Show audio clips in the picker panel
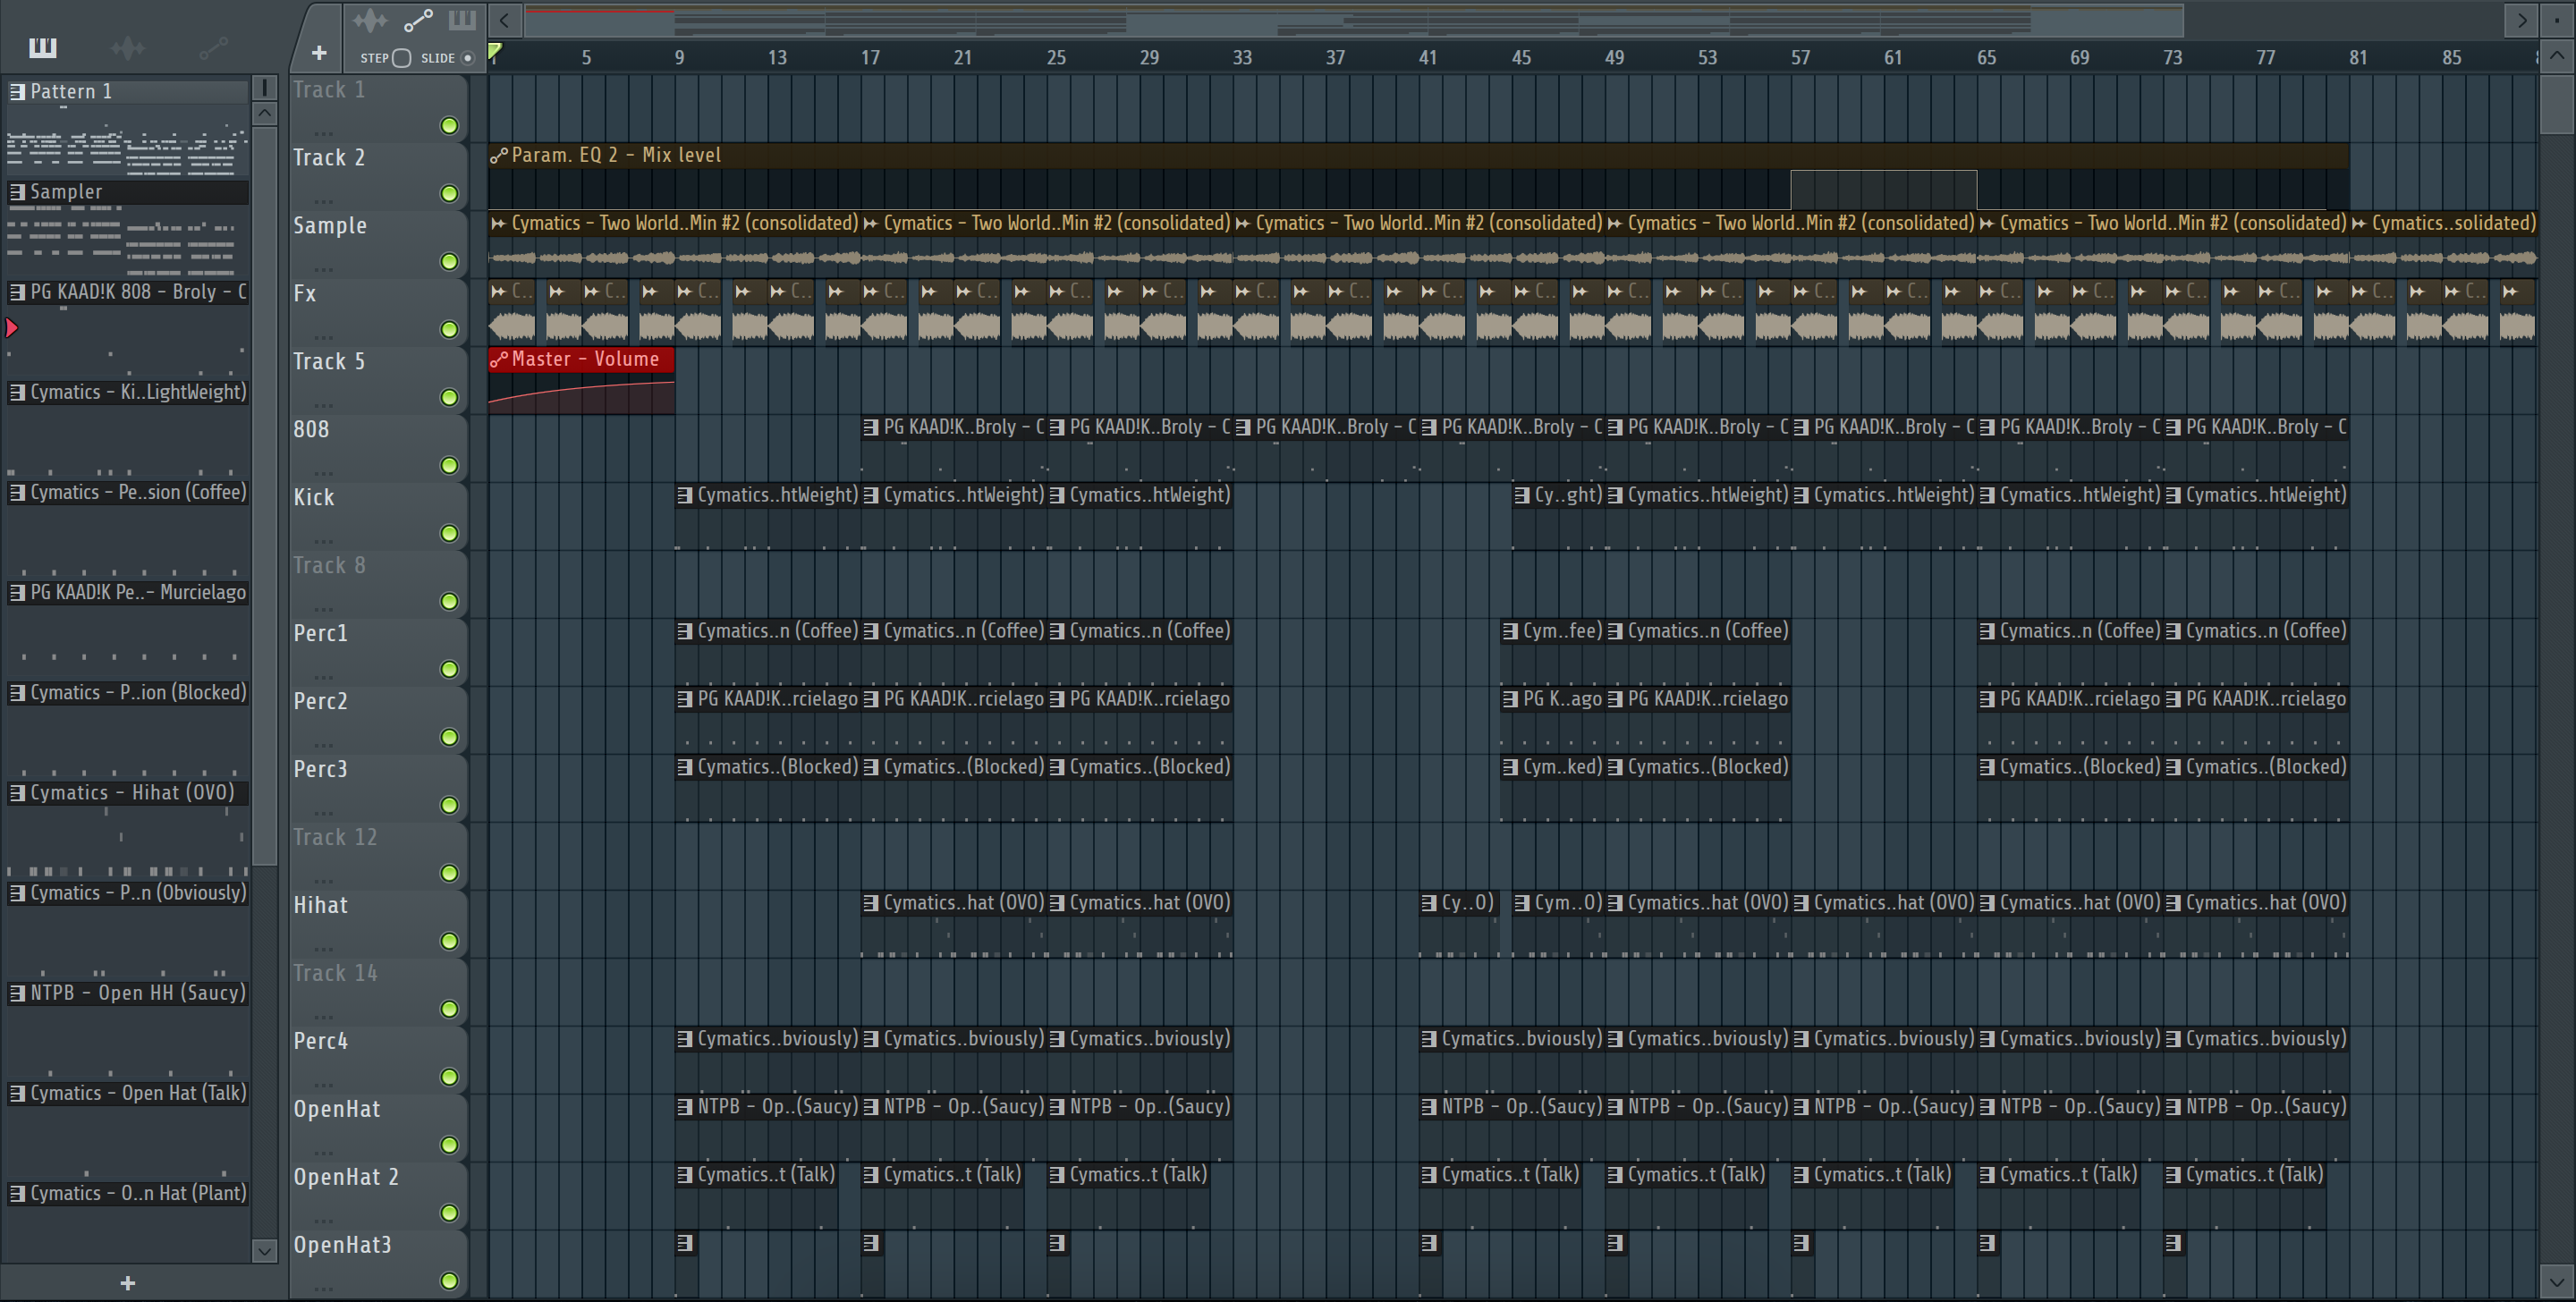2576x1302 pixels. pos(128,47)
